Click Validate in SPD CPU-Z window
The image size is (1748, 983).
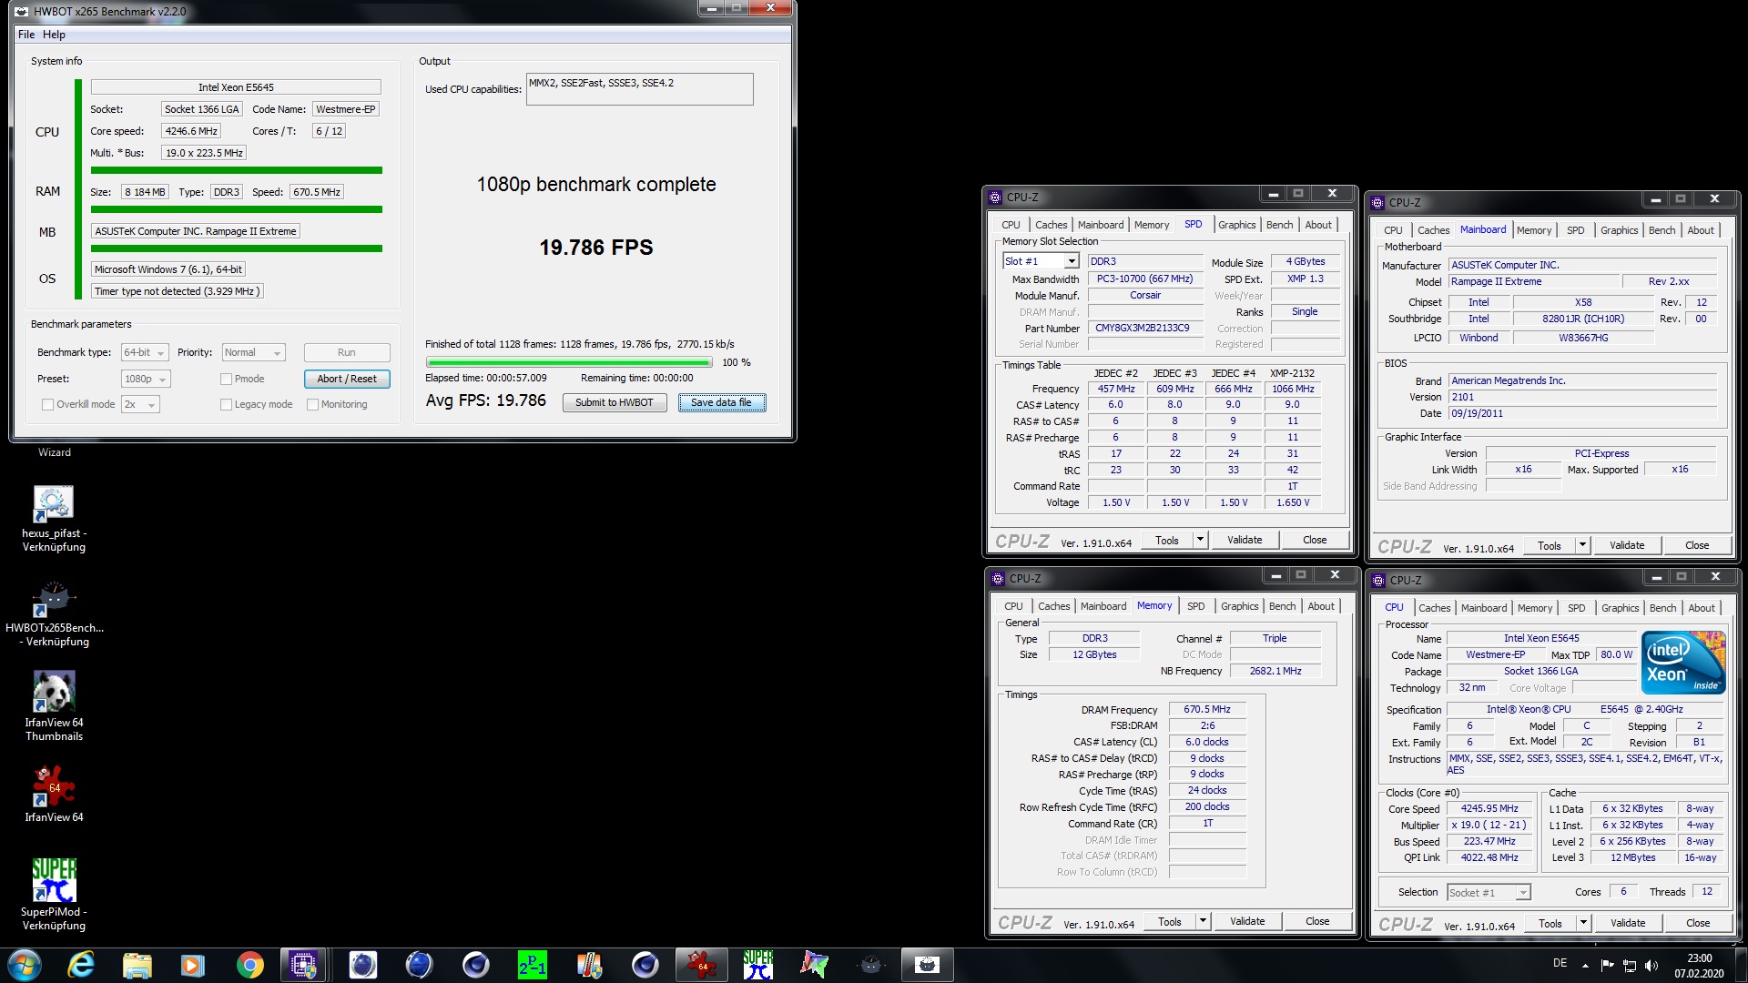pos(1244,540)
